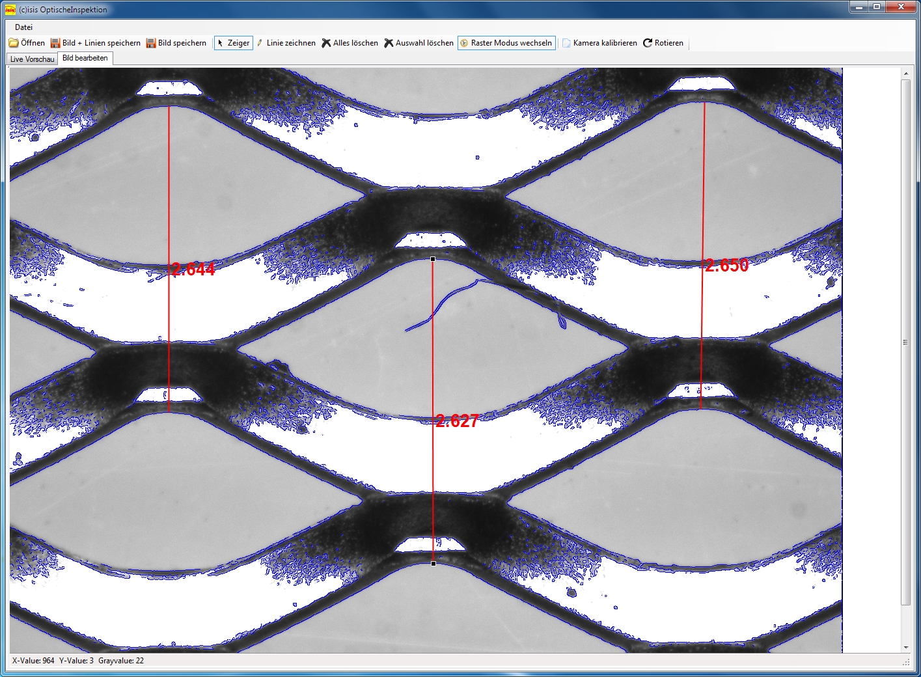The image size is (921, 677).
Task: Click the Bild speichern disk icon
Action: [151, 43]
